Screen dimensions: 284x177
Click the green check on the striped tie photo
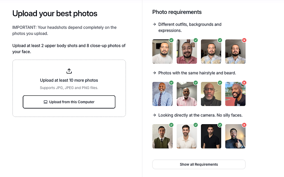coord(171,83)
